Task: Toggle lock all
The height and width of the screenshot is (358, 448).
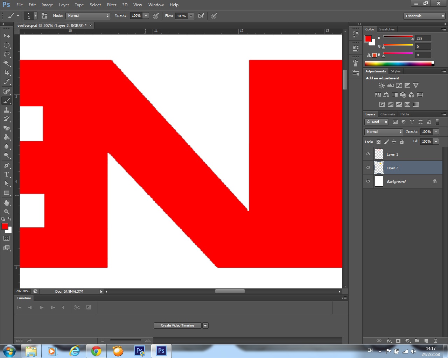Action: point(402,142)
